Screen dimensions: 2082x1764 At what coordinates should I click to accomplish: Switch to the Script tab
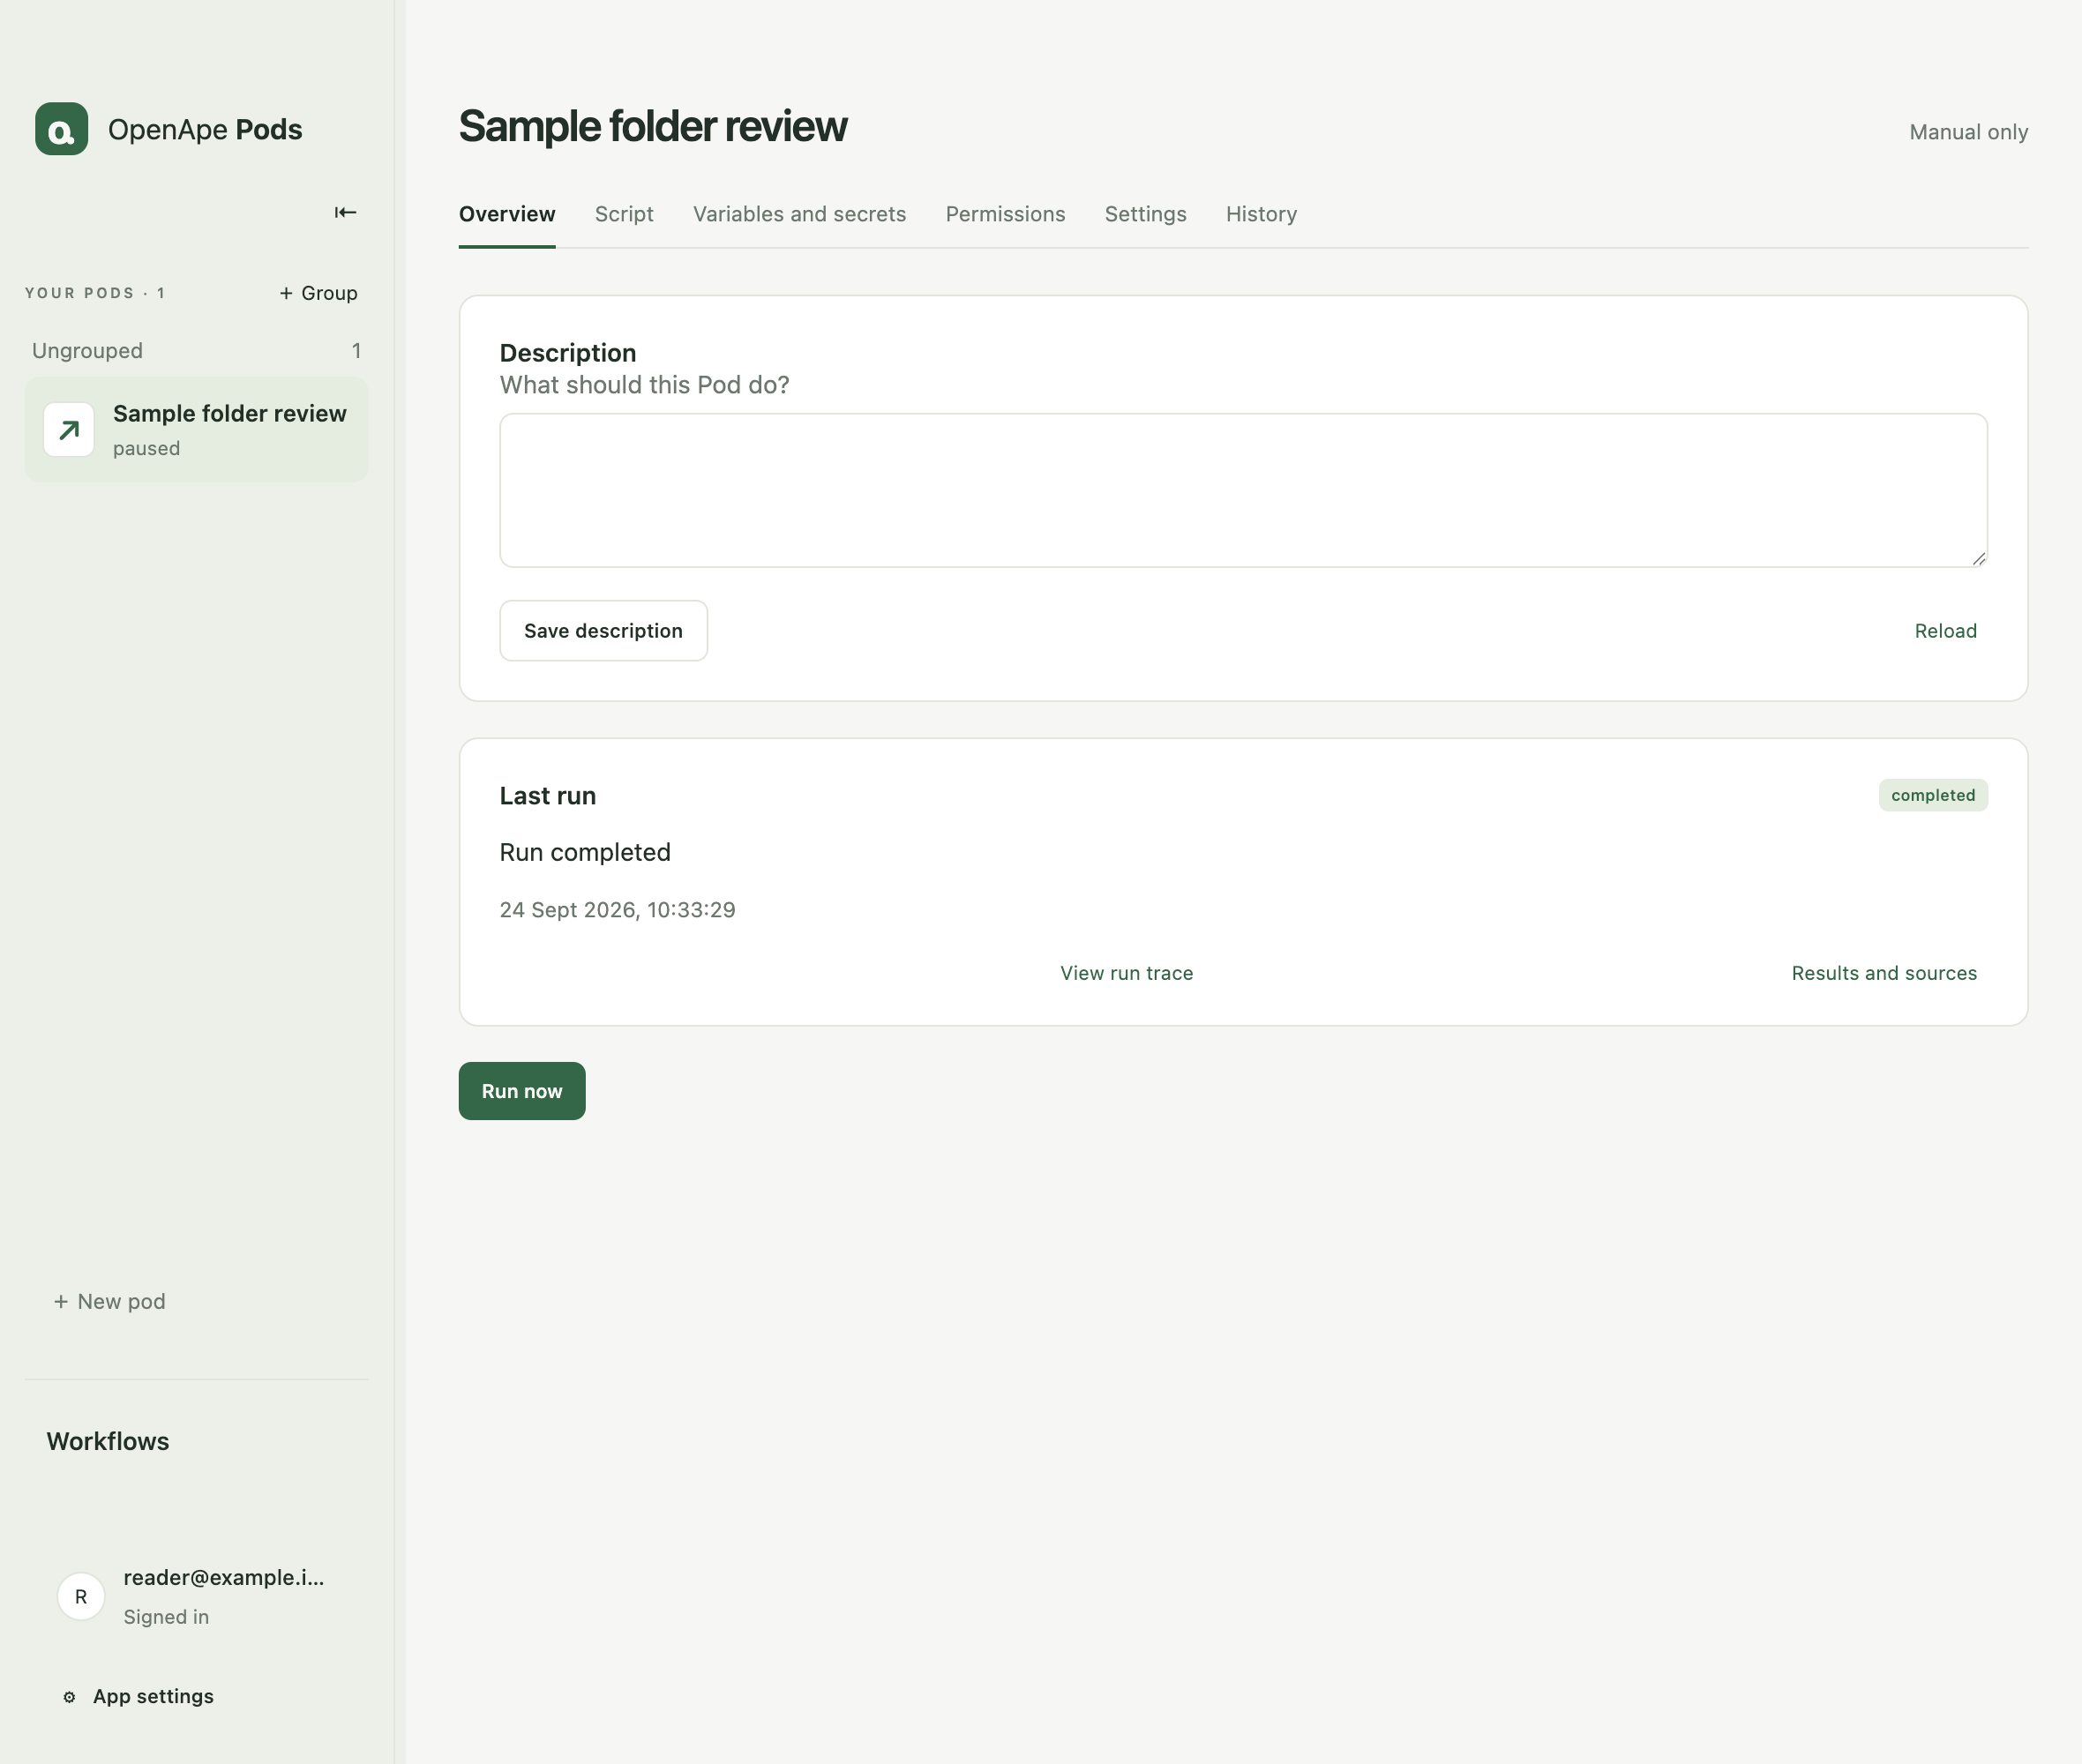(624, 214)
